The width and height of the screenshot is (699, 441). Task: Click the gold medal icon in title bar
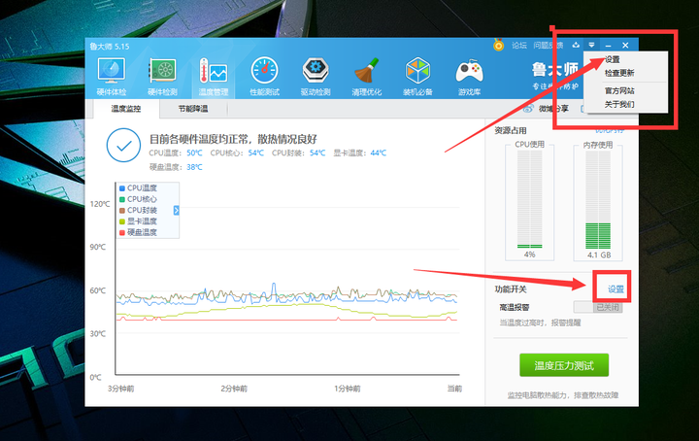[x=498, y=45]
